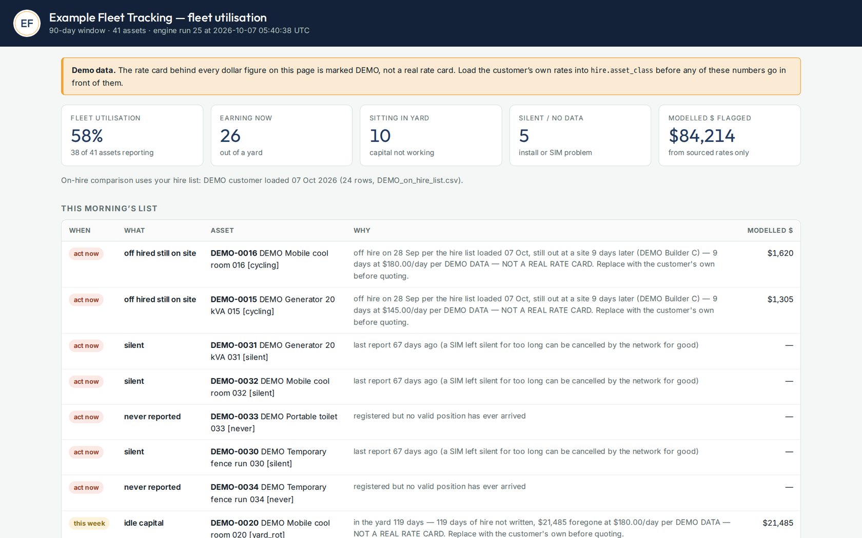Viewport: 862px width, 538px height.
Task: Click $21,485 in the Modelled $ column
Action: [x=778, y=523]
